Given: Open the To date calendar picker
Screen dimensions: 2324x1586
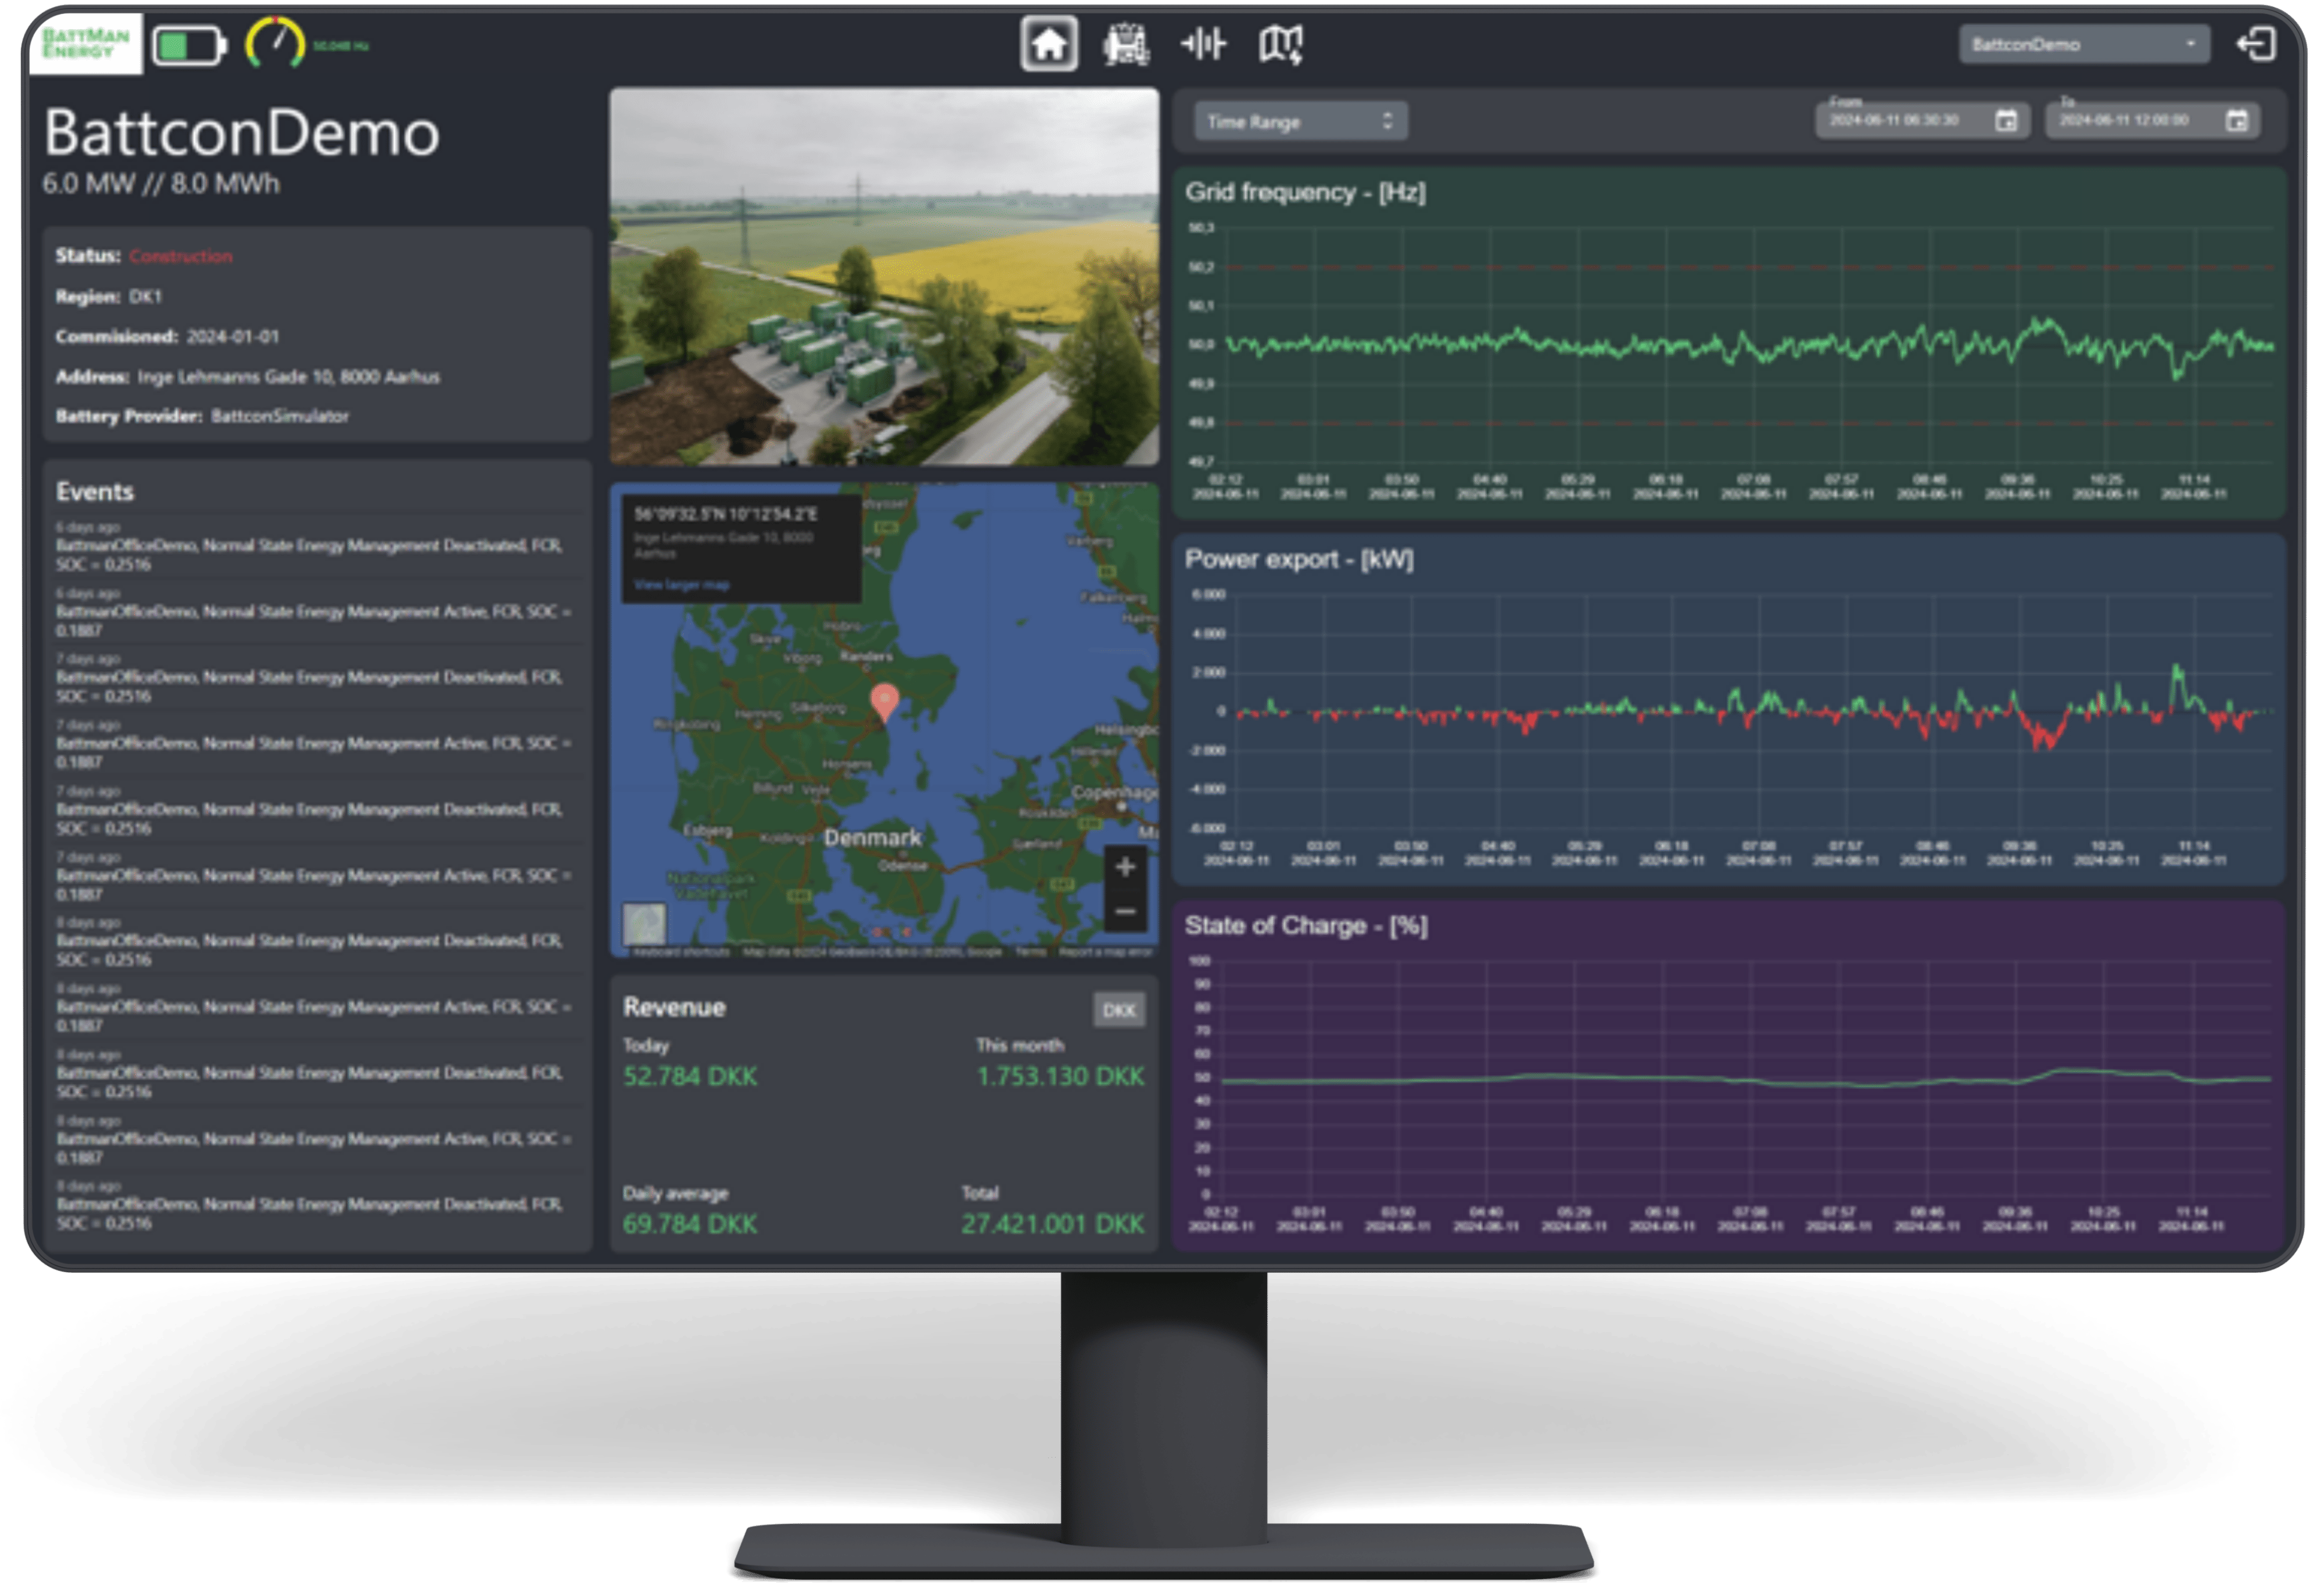Looking at the screenshot, I should pos(2237,121).
